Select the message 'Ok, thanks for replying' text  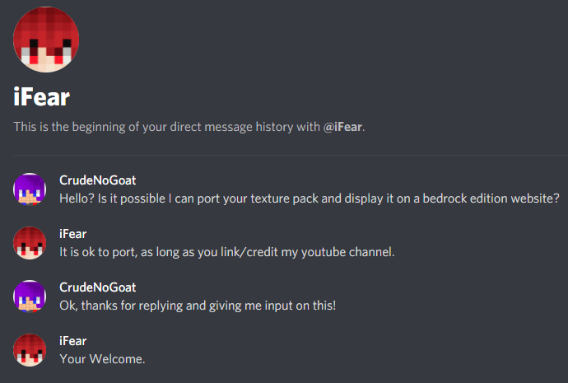tap(198, 306)
